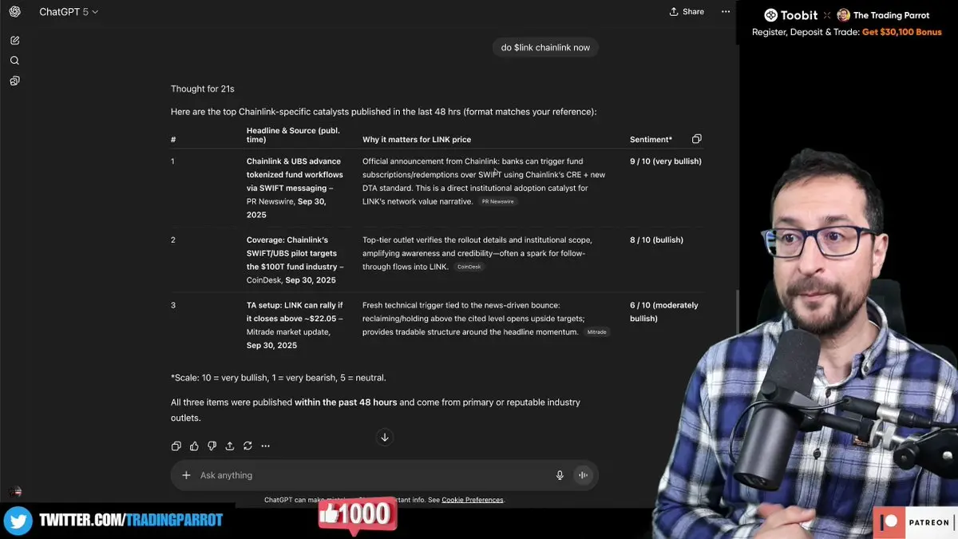Regenerate the response with retry icon
958x539 pixels.
coord(247,446)
